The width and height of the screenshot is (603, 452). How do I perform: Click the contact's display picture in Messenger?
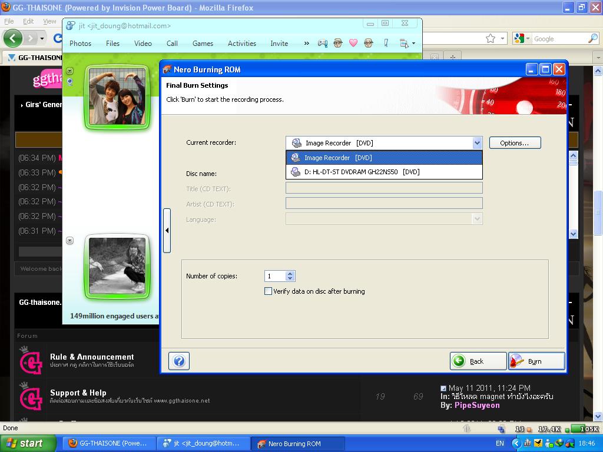(x=117, y=97)
